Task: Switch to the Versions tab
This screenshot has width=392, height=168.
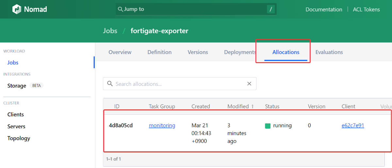Action: pyautogui.click(x=198, y=52)
